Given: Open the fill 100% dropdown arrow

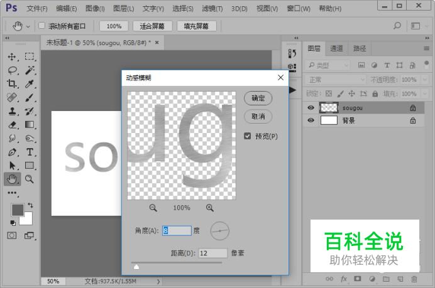Looking at the screenshot, I should [425, 93].
